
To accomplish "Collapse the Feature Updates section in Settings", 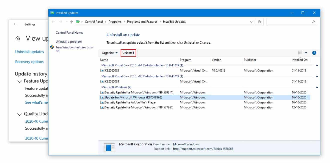I will point(19,81).
